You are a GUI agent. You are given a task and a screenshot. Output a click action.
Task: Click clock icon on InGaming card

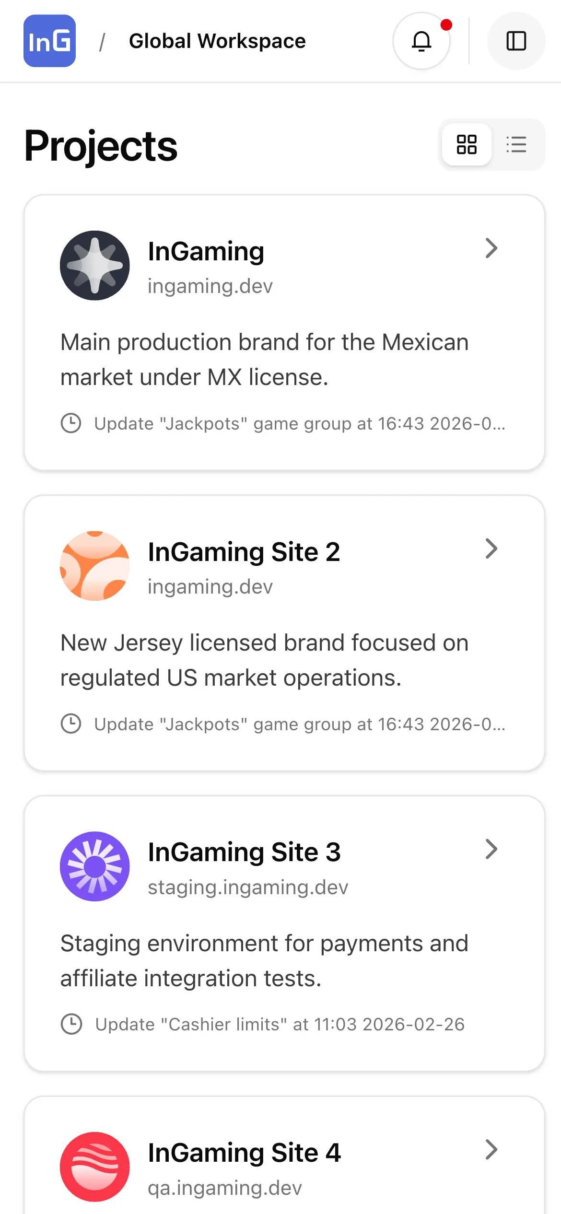coord(71,423)
